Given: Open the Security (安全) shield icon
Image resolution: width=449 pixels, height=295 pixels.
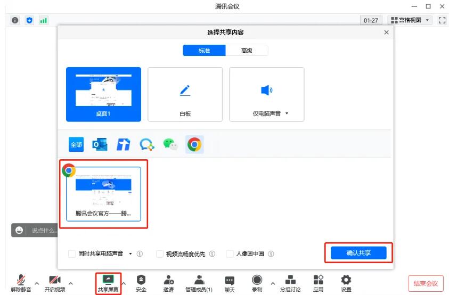Looking at the screenshot, I should coord(141,280).
